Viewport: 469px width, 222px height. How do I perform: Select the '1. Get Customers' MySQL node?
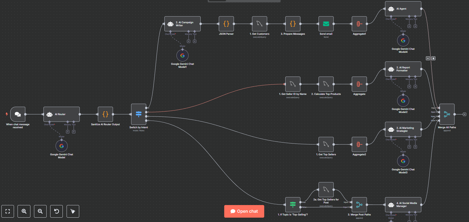[260, 24]
